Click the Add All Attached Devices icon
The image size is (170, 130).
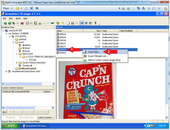9,23
